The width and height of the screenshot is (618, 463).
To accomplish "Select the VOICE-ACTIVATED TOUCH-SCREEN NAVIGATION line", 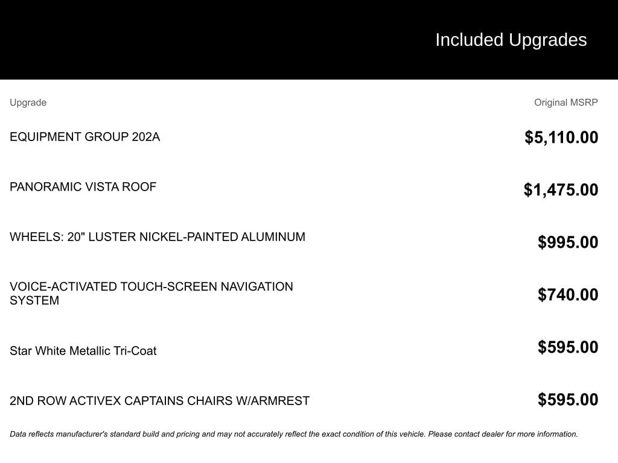I will [x=151, y=287].
